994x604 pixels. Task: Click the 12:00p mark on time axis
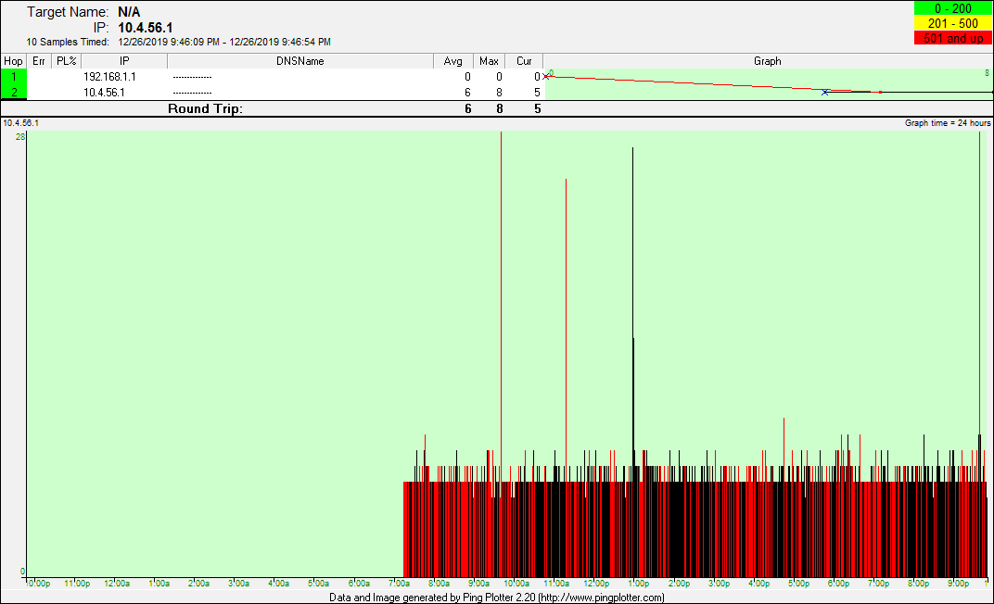596,584
